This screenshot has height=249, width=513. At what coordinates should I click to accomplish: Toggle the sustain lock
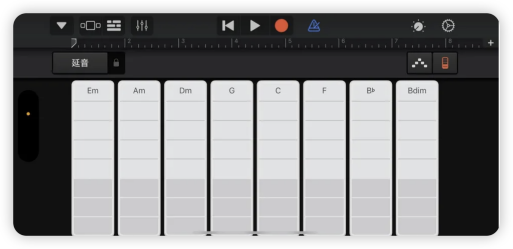point(116,63)
